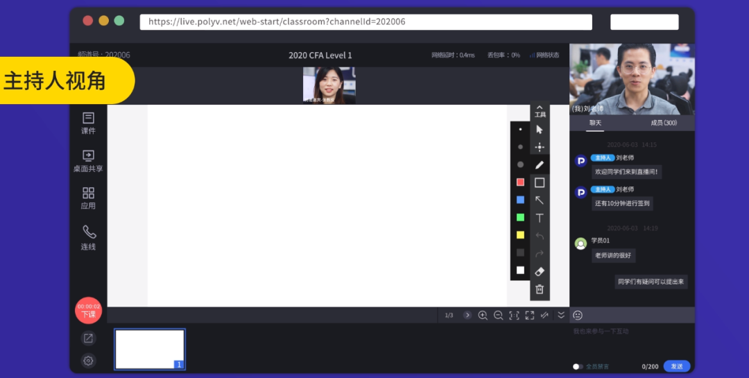Open desktop sharing (桌面共享)

88,161
